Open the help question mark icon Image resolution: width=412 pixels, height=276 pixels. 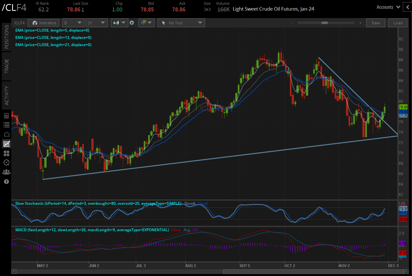[7, 182]
